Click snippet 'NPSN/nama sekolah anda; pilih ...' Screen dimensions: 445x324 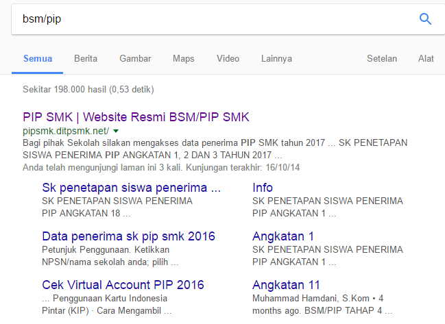pyautogui.click(x=110, y=262)
